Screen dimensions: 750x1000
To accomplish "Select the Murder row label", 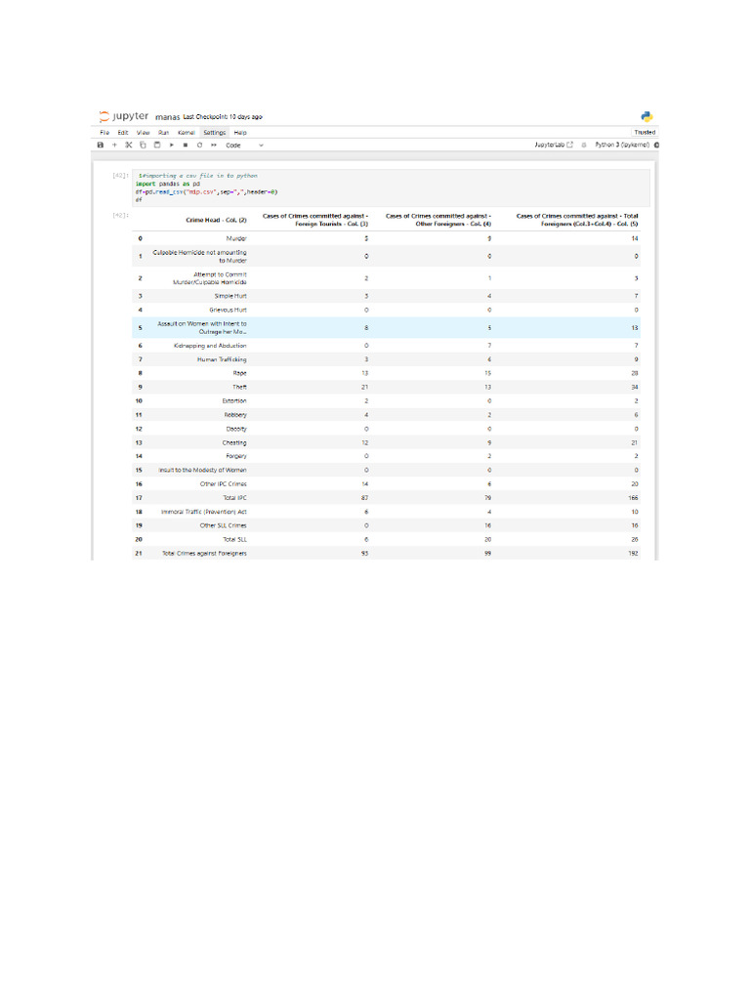I will (236, 238).
